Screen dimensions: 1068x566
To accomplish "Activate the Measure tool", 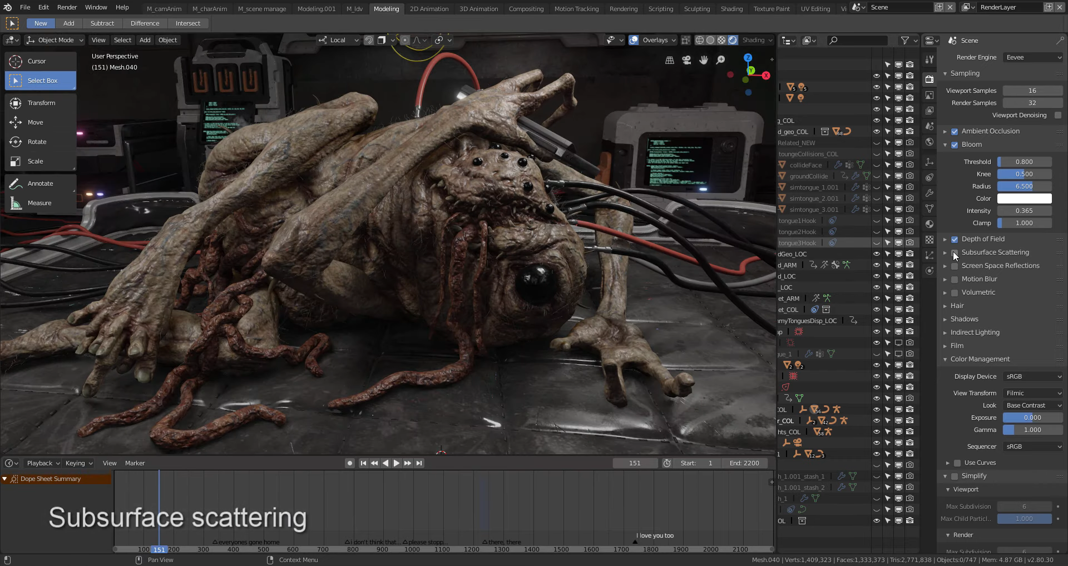I will tap(40, 203).
